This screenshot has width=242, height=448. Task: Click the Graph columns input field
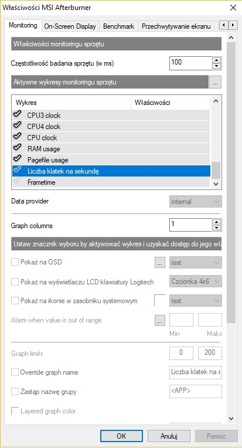(x=191, y=225)
